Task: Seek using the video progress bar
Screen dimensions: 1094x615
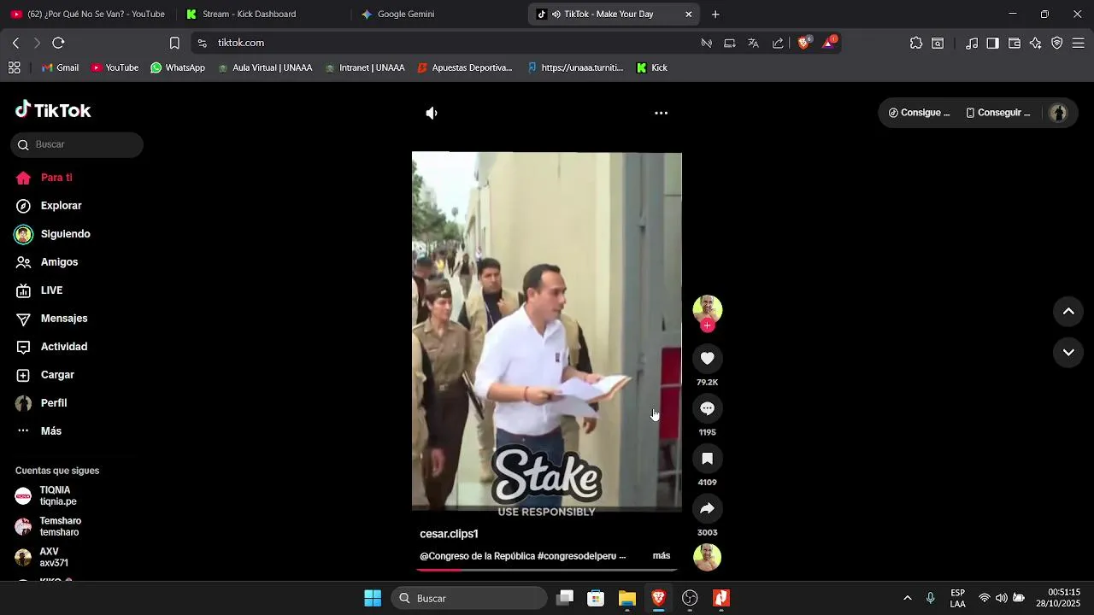Action: 547,570
